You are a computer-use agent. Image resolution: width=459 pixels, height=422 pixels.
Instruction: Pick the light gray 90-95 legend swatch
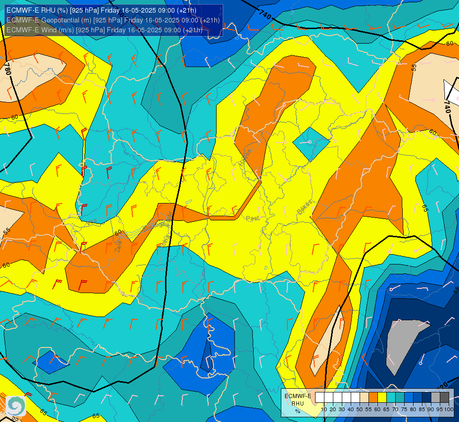coord(436,398)
